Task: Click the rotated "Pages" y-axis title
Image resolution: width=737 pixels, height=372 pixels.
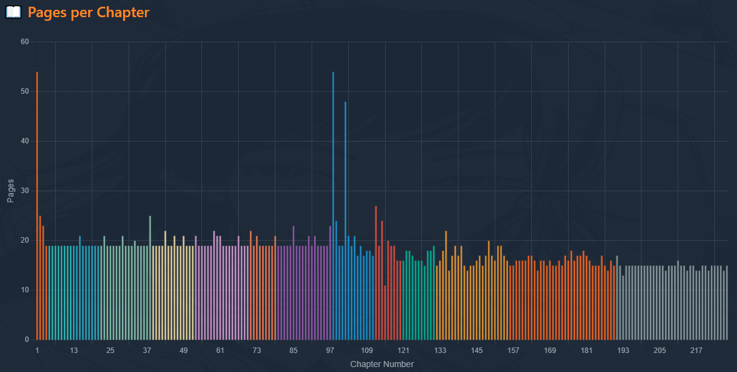Action: 10,191
